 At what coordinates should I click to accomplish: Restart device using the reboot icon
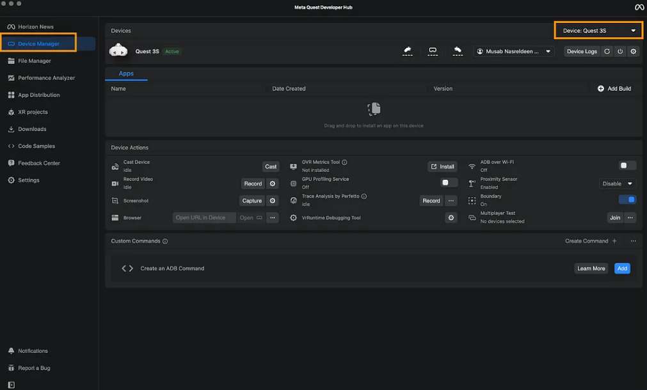tap(607, 51)
